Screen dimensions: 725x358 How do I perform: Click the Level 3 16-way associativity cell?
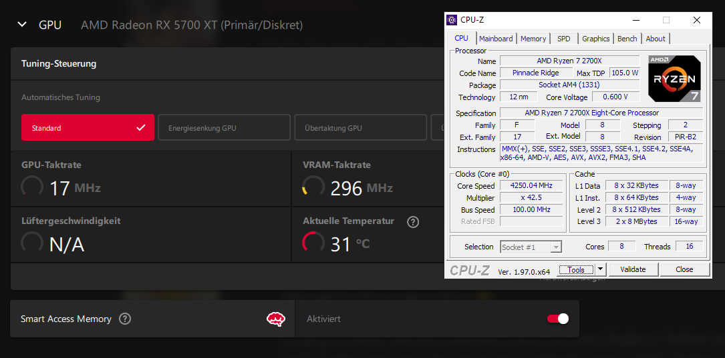click(x=686, y=221)
